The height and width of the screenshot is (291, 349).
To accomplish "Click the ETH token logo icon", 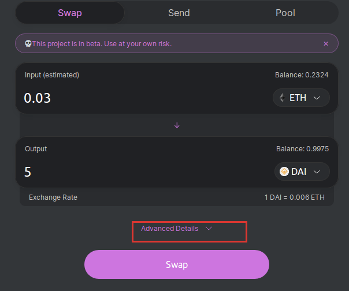I will [x=282, y=98].
